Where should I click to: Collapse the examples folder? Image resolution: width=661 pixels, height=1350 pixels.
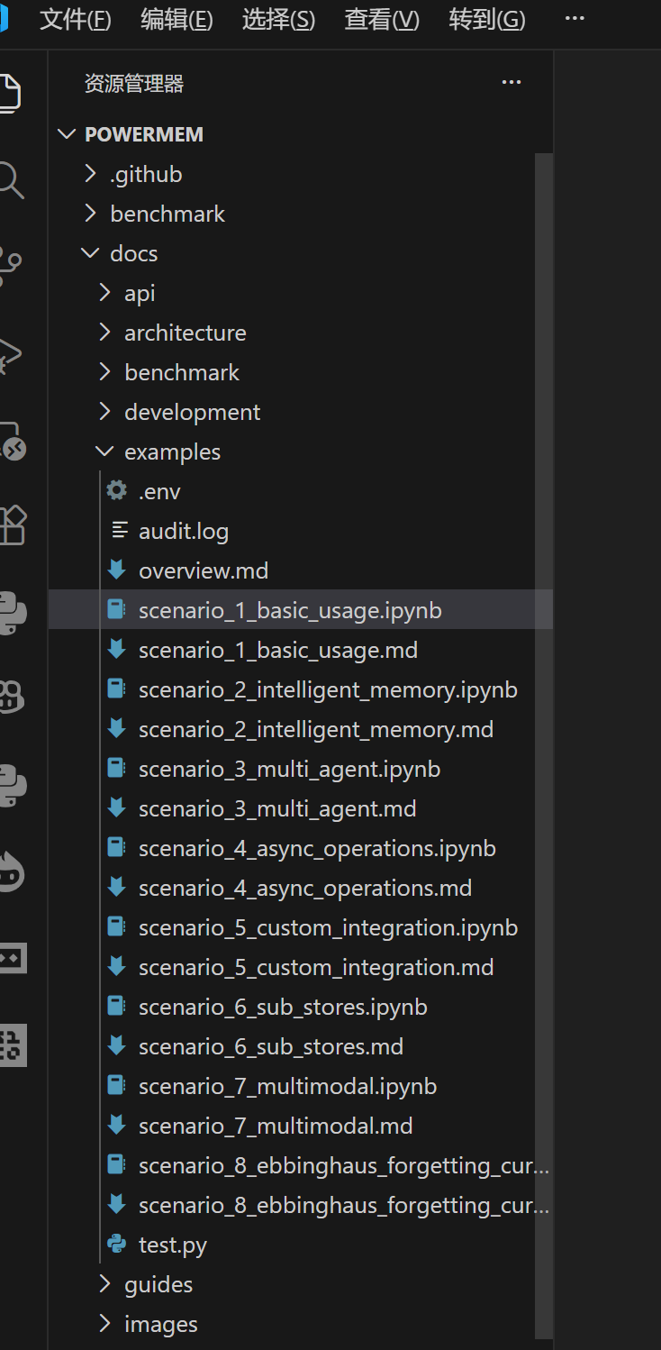point(104,451)
